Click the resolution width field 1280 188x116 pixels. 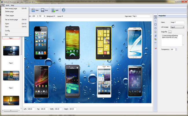tap(34, 16)
